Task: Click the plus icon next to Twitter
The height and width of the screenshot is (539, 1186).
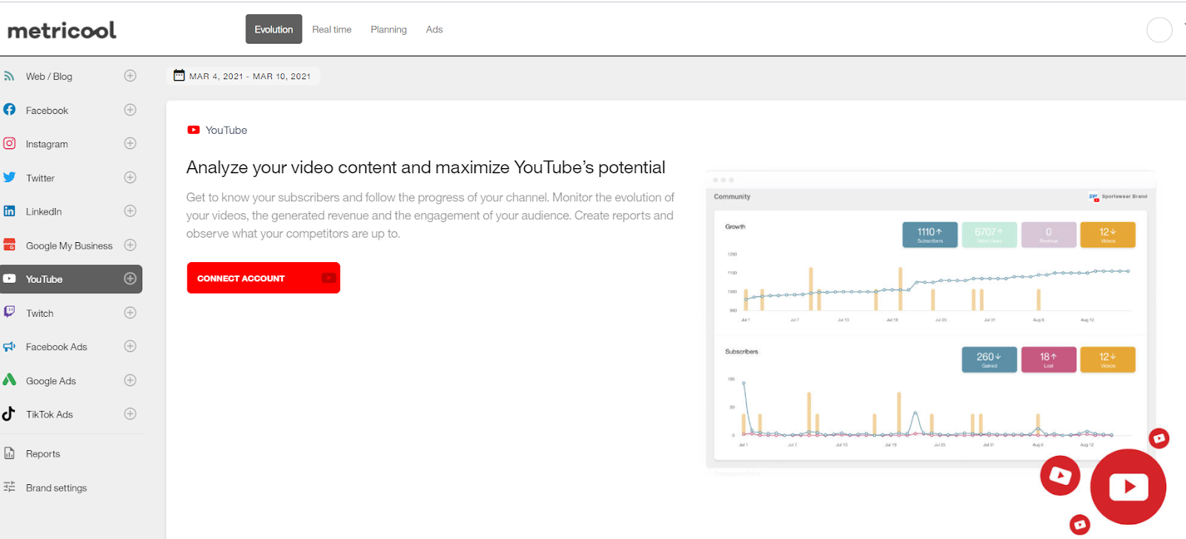Action: [130, 177]
